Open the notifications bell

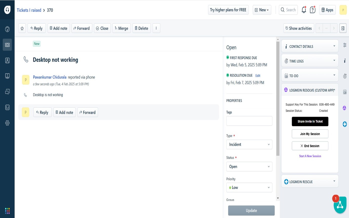304,10
